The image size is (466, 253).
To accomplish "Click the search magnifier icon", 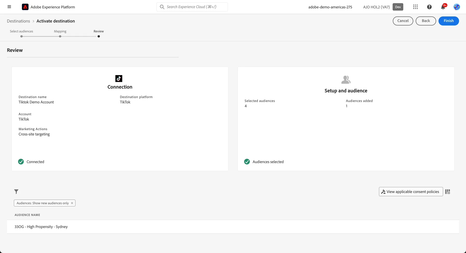I will 162,7.
